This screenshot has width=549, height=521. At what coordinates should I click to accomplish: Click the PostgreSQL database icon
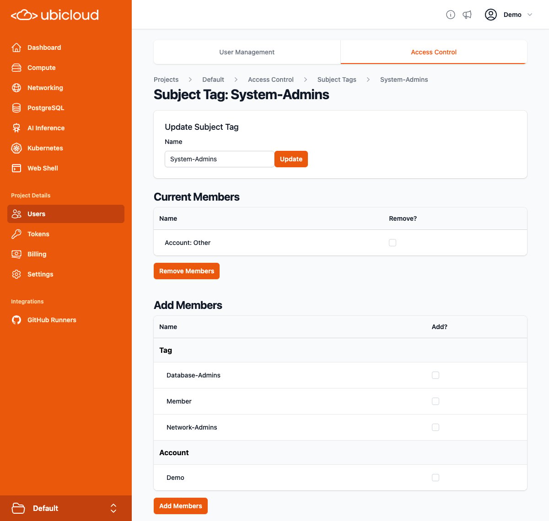tap(16, 108)
